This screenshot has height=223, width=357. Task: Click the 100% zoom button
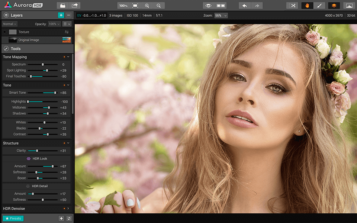pos(123,6)
